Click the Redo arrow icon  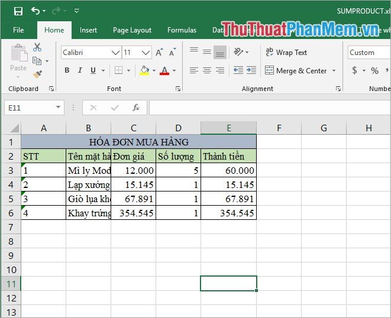click(57, 11)
